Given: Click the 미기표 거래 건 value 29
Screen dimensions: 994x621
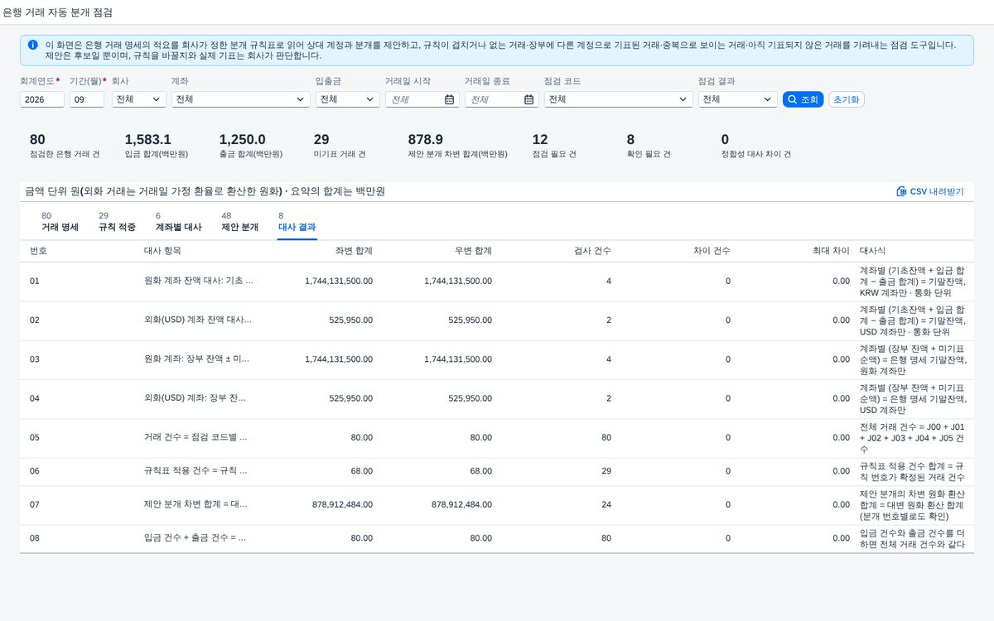Looking at the screenshot, I should tap(321, 140).
